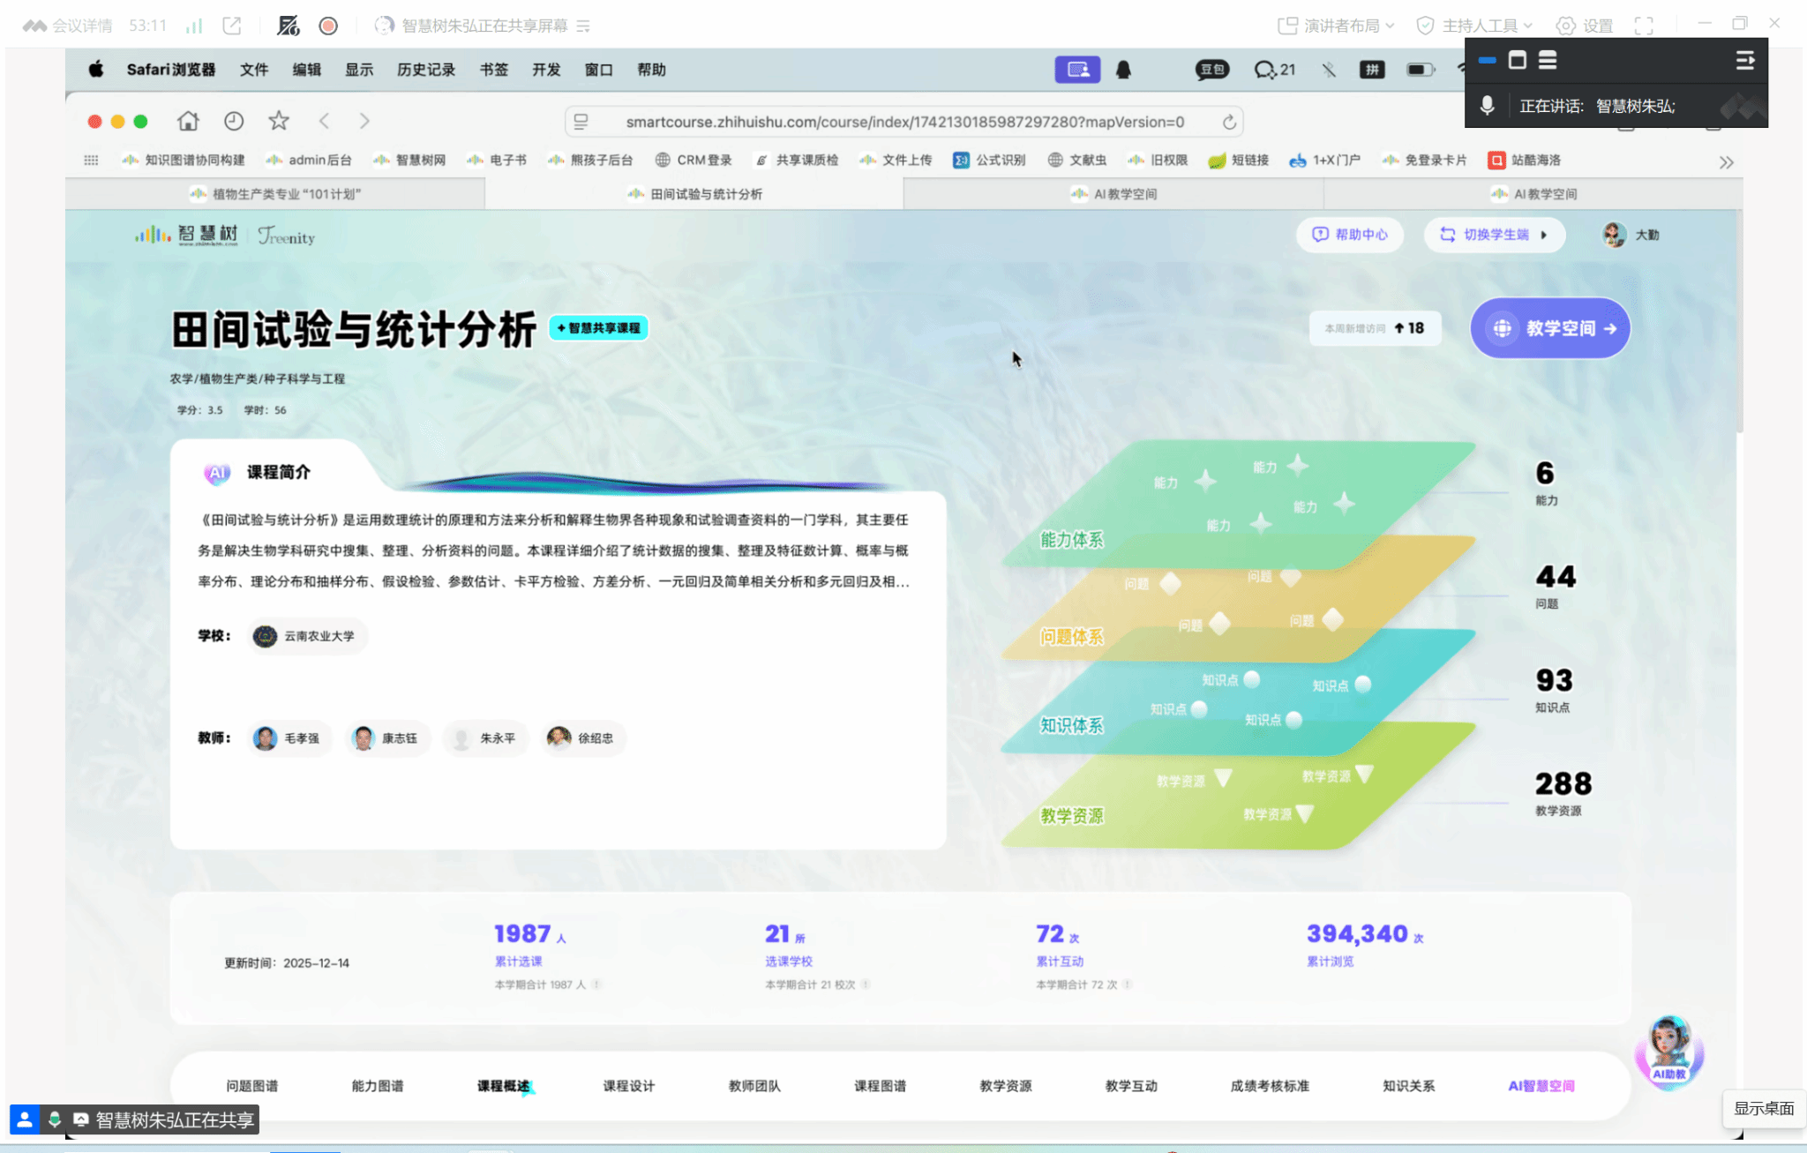Screen dimensions: 1807x1153
Task: Open the 历史记录 menu
Action: coord(425,70)
